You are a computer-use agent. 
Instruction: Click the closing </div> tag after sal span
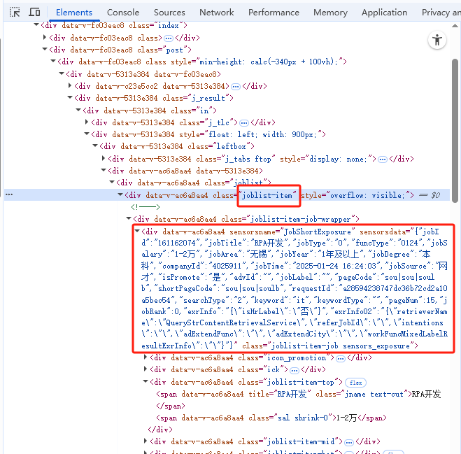[x=160, y=430]
